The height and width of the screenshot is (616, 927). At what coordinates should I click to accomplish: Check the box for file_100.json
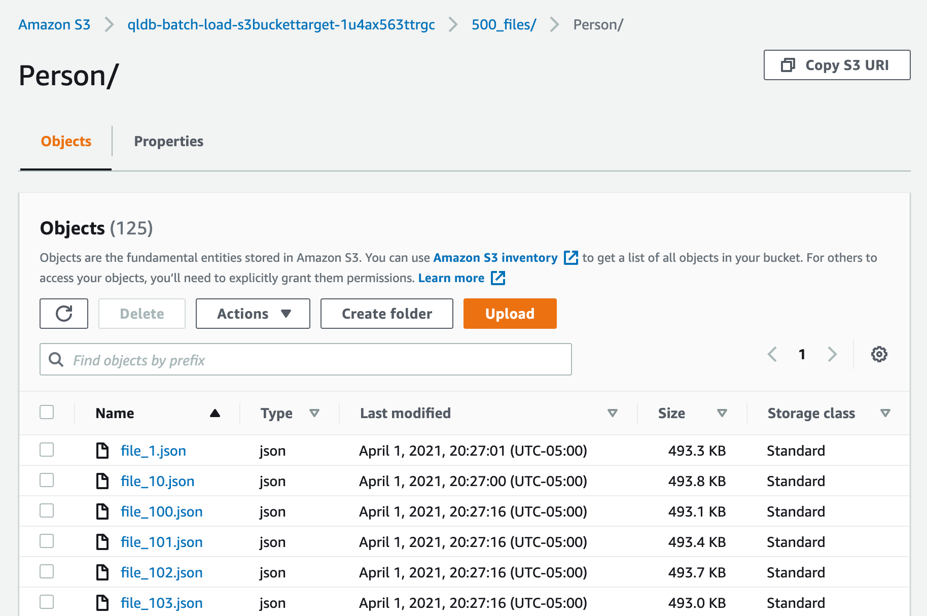pyautogui.click(x=47, y=510)
